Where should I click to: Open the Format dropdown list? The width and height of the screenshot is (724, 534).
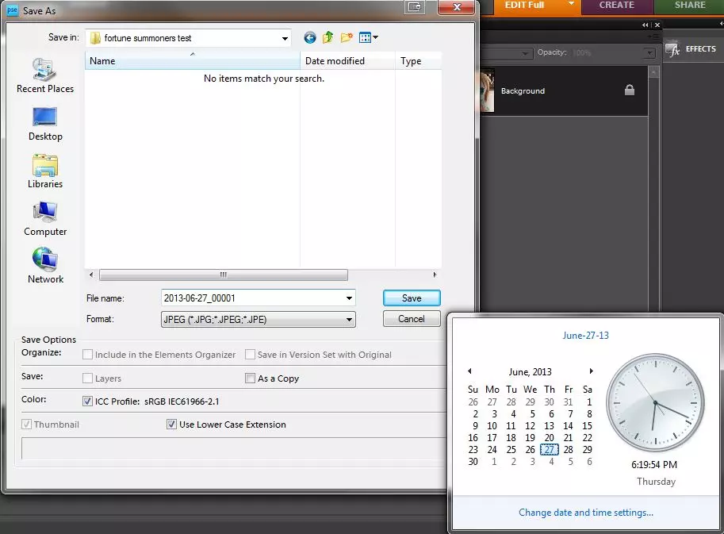point(349,319)
